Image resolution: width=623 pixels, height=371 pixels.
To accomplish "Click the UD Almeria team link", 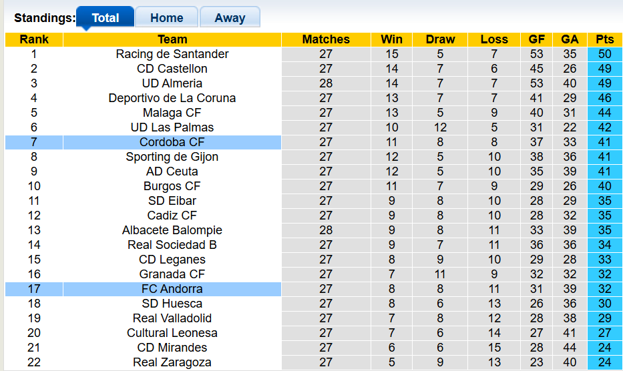I will 172,83.
